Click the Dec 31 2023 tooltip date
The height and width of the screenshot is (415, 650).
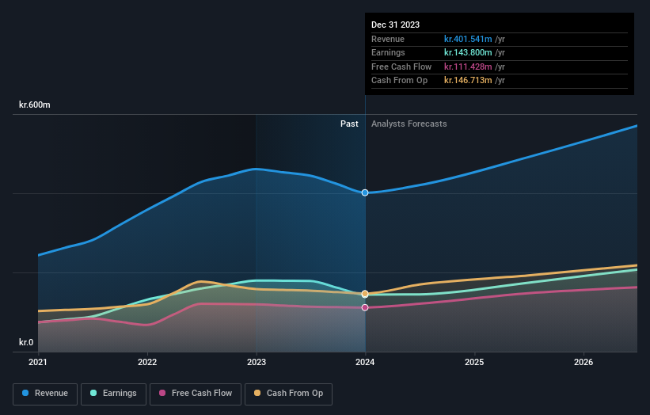pyautogui.click(x=395, y=25)
